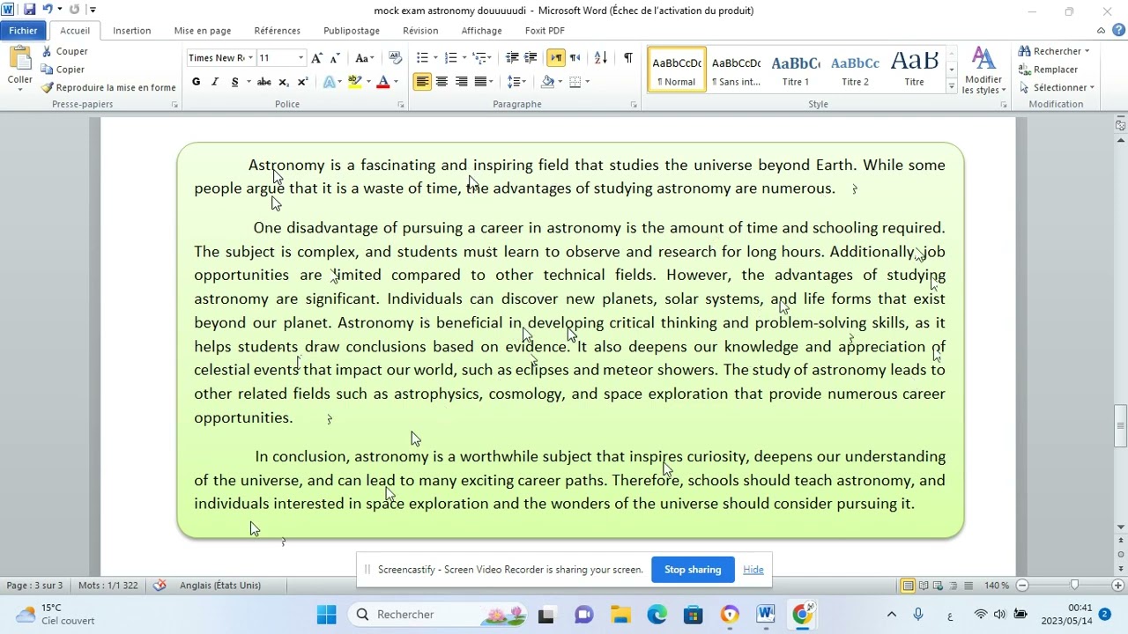Click the Save icon in quick access toolbar
Screen dimensions: 1128x634
coord(29,10)
